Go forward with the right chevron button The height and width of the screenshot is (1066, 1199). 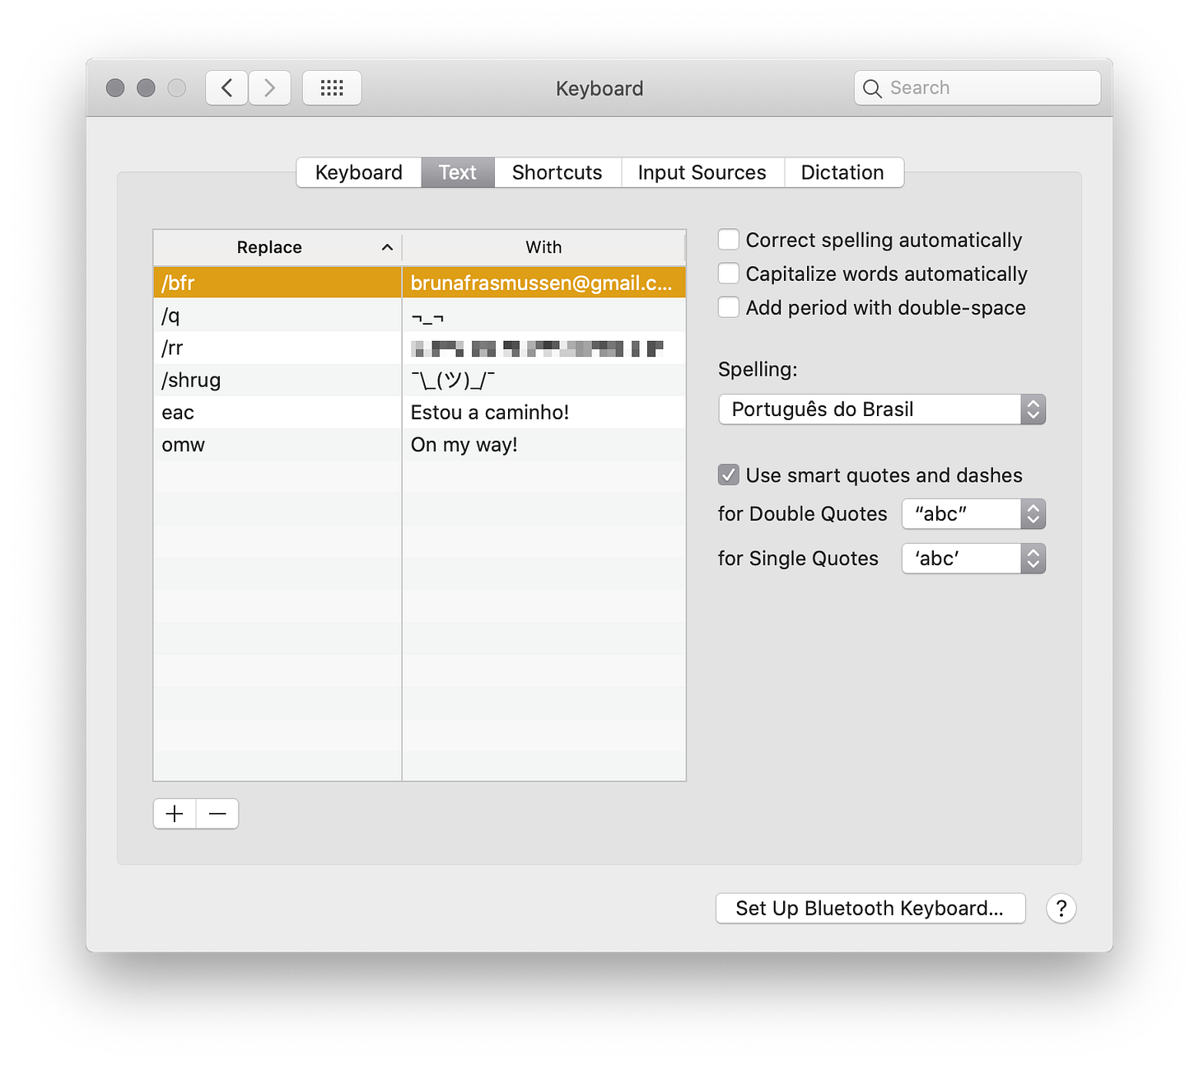pyautogui.click(x=269, y=87)
